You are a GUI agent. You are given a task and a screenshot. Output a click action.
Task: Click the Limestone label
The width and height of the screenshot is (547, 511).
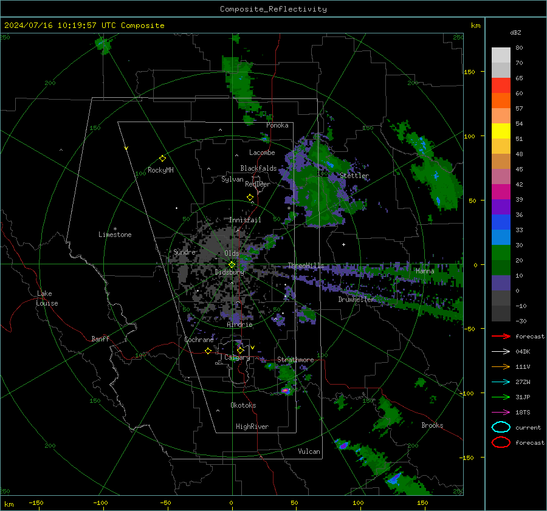point(115,235)
